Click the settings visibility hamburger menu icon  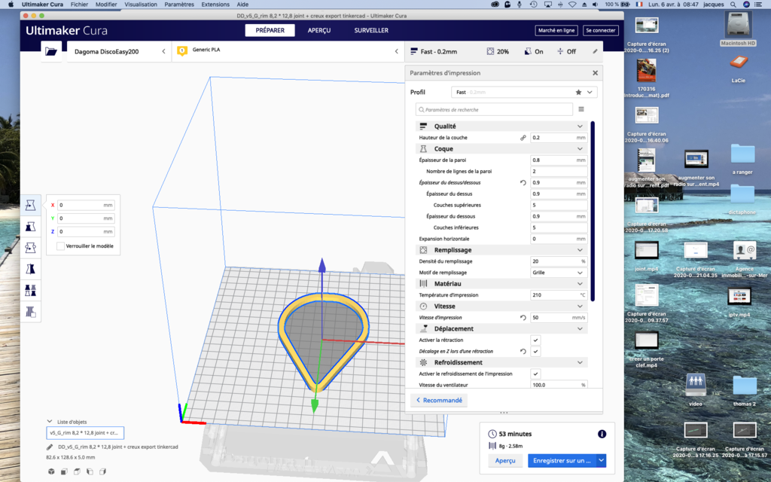tap(581, 109)
